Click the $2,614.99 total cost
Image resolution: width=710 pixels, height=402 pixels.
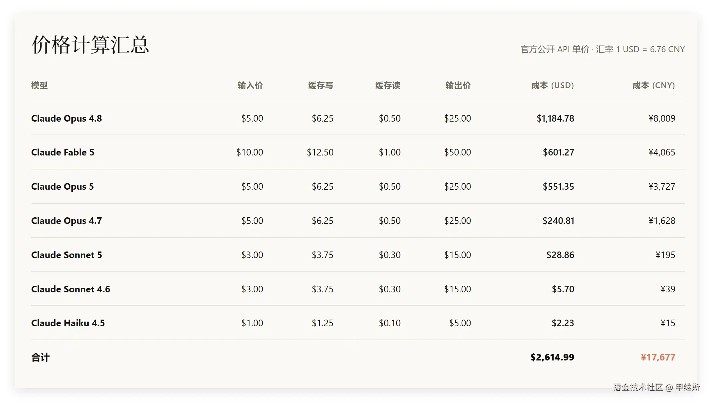(x=552, y=357)
